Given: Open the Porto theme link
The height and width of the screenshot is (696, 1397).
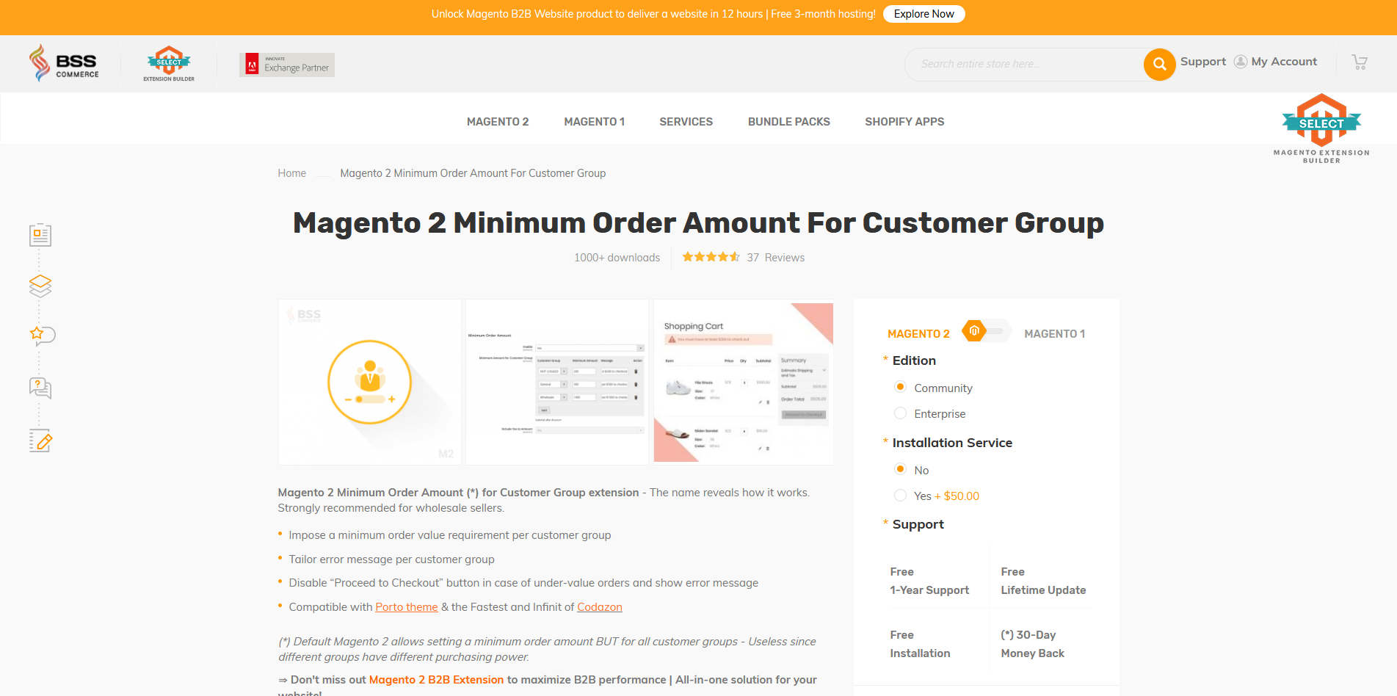Looking at the screenshot, I should click(x=407, y=607).
